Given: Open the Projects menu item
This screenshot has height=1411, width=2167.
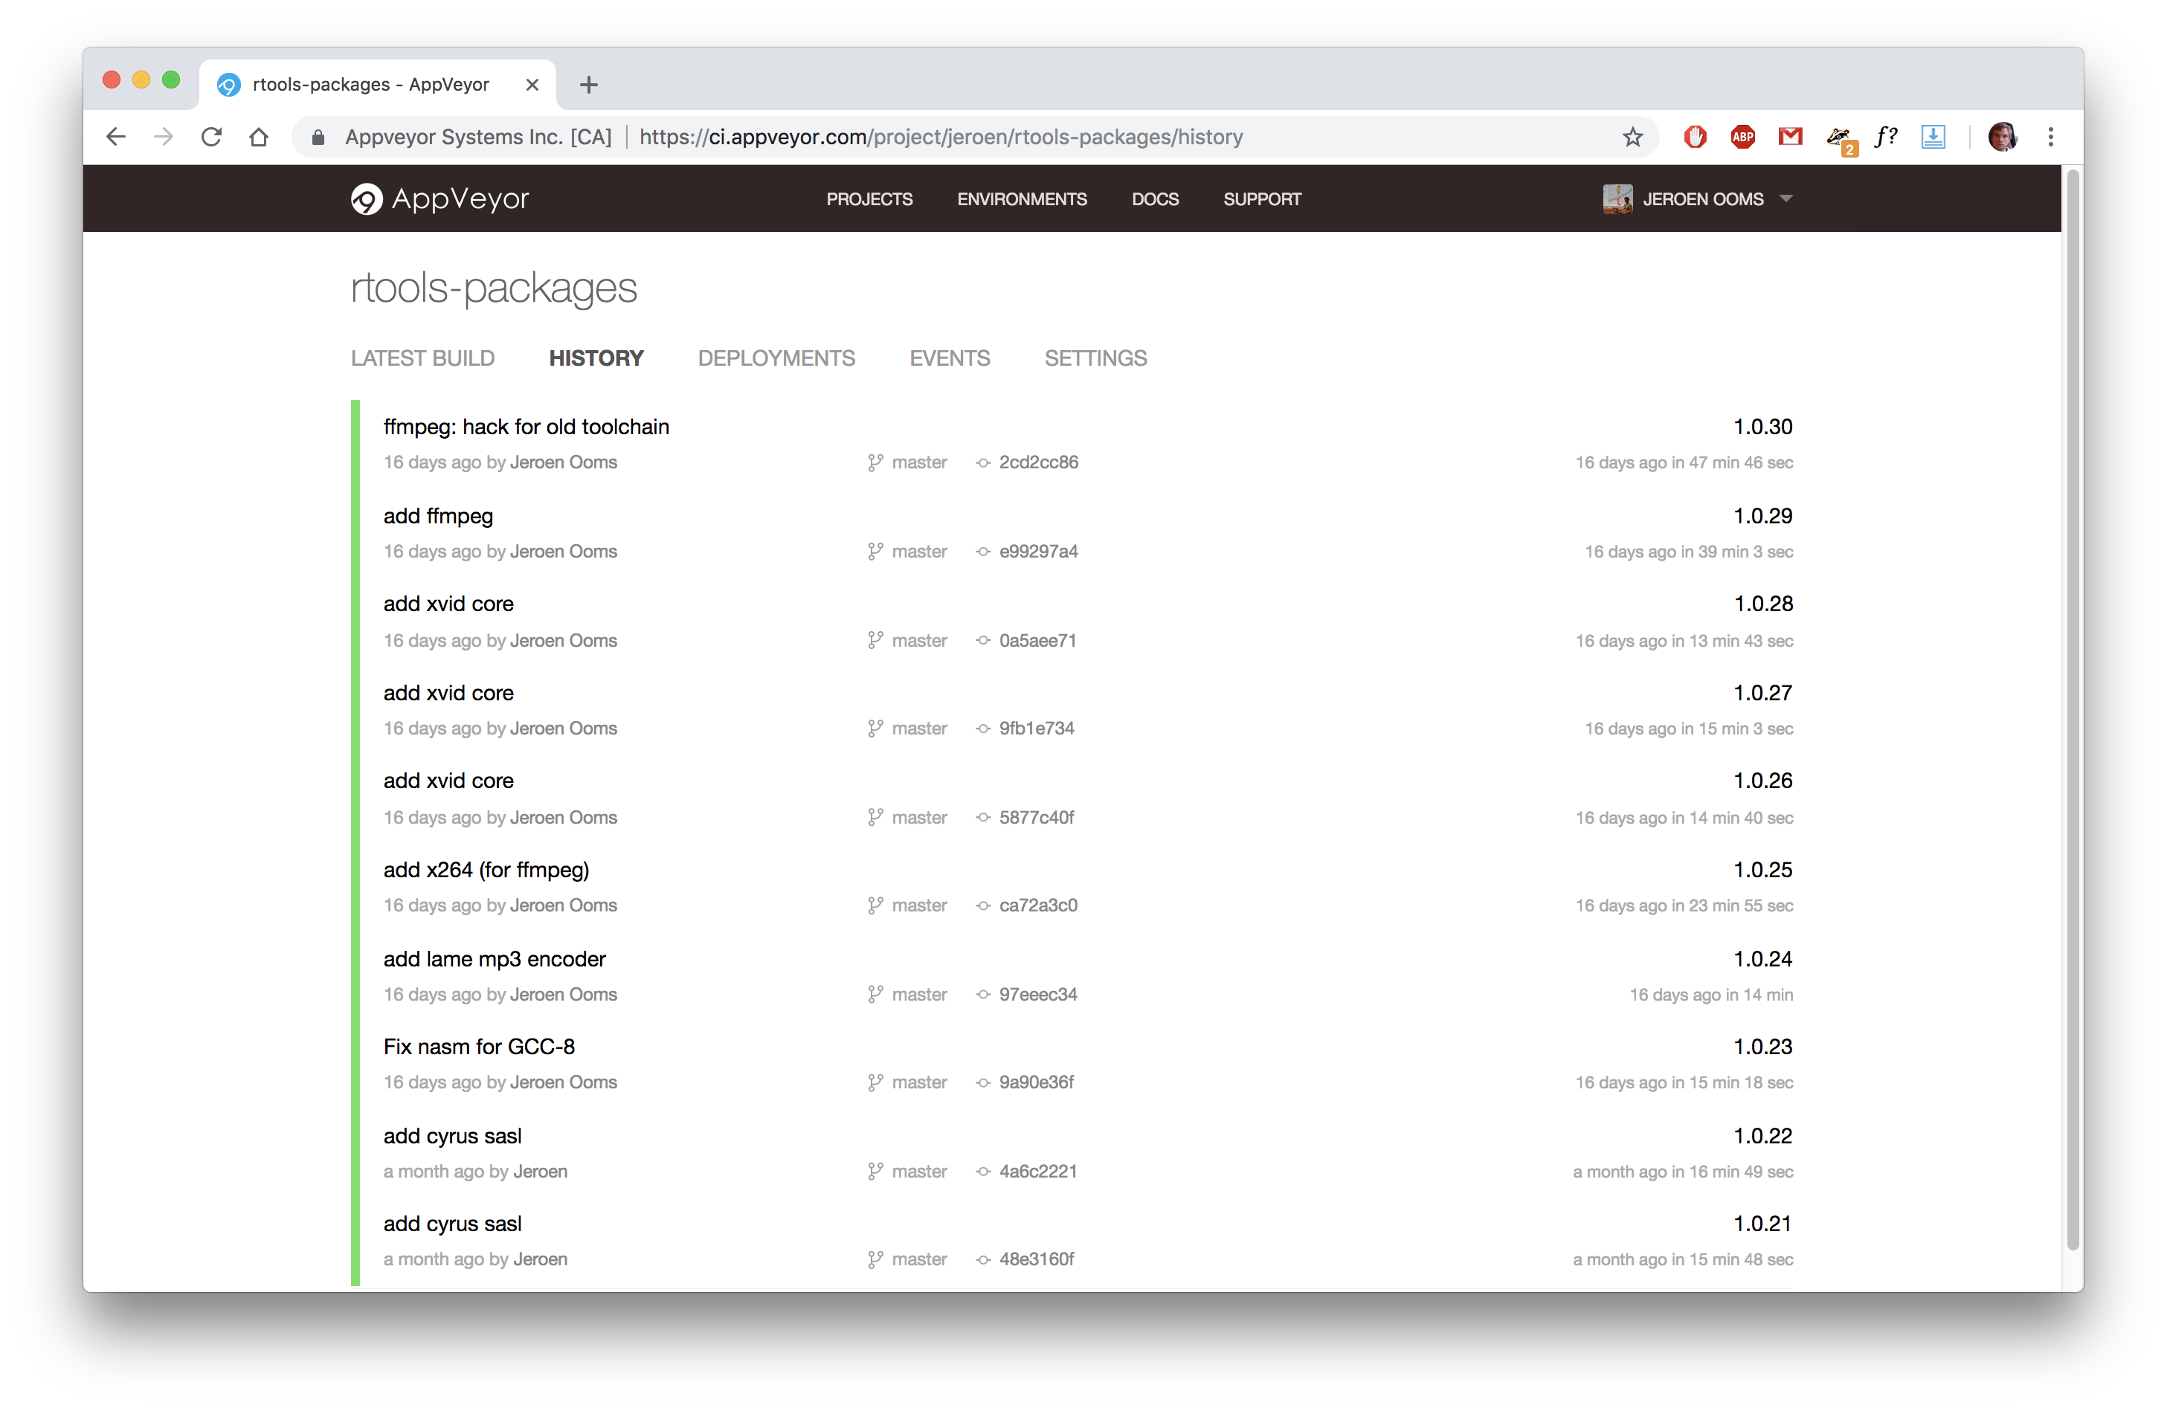Looking at the screenshot, I should (869, 199).
